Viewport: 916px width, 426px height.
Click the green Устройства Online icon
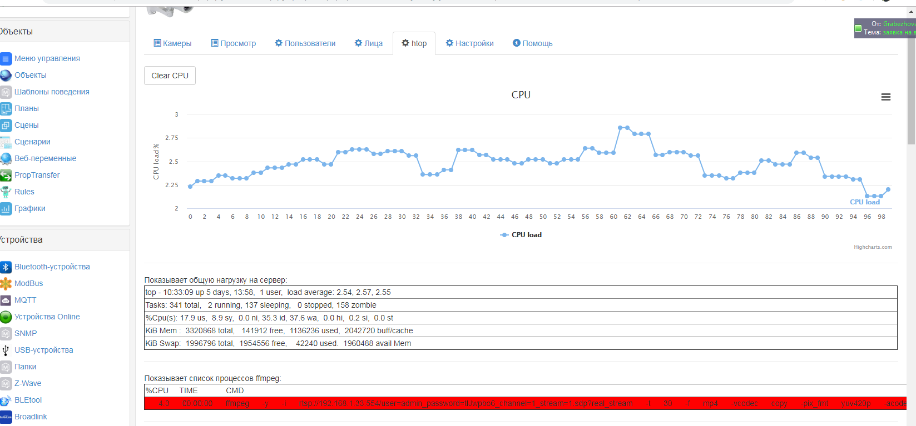(x=6, y=317)
